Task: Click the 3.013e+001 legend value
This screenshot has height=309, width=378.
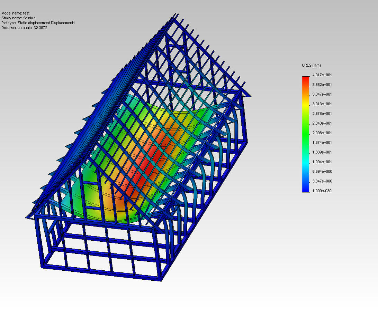Action: click(x=322, y=104)
